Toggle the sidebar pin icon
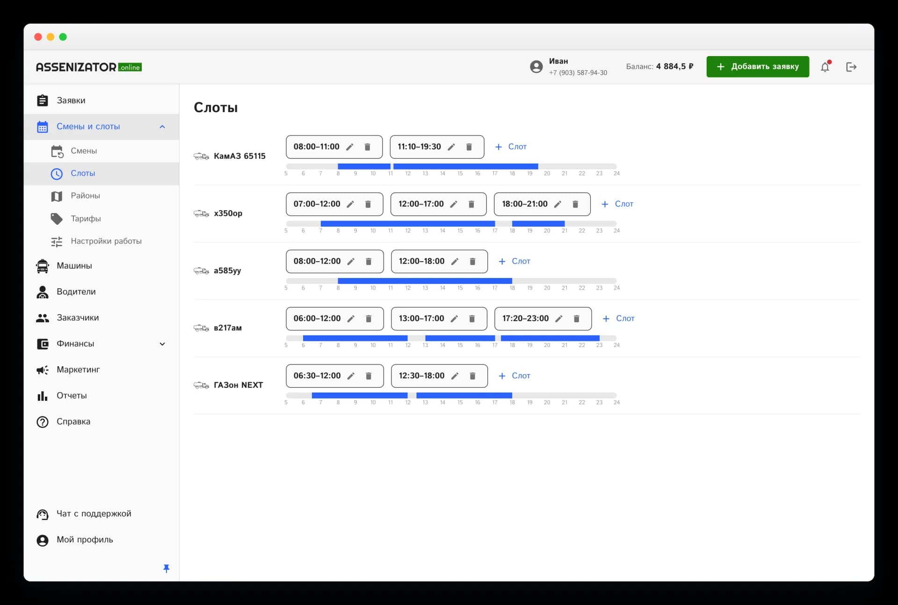This screenshot has width=898, height=605. pos(166,569)
